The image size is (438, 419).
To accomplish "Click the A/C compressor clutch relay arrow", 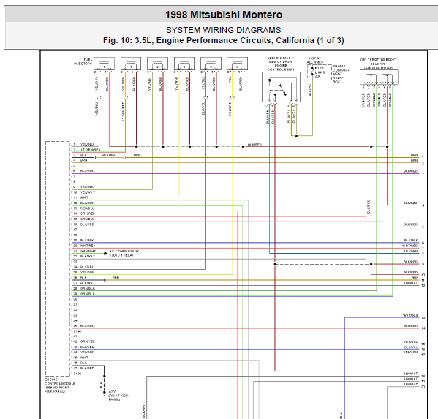I will coord(105,253).
